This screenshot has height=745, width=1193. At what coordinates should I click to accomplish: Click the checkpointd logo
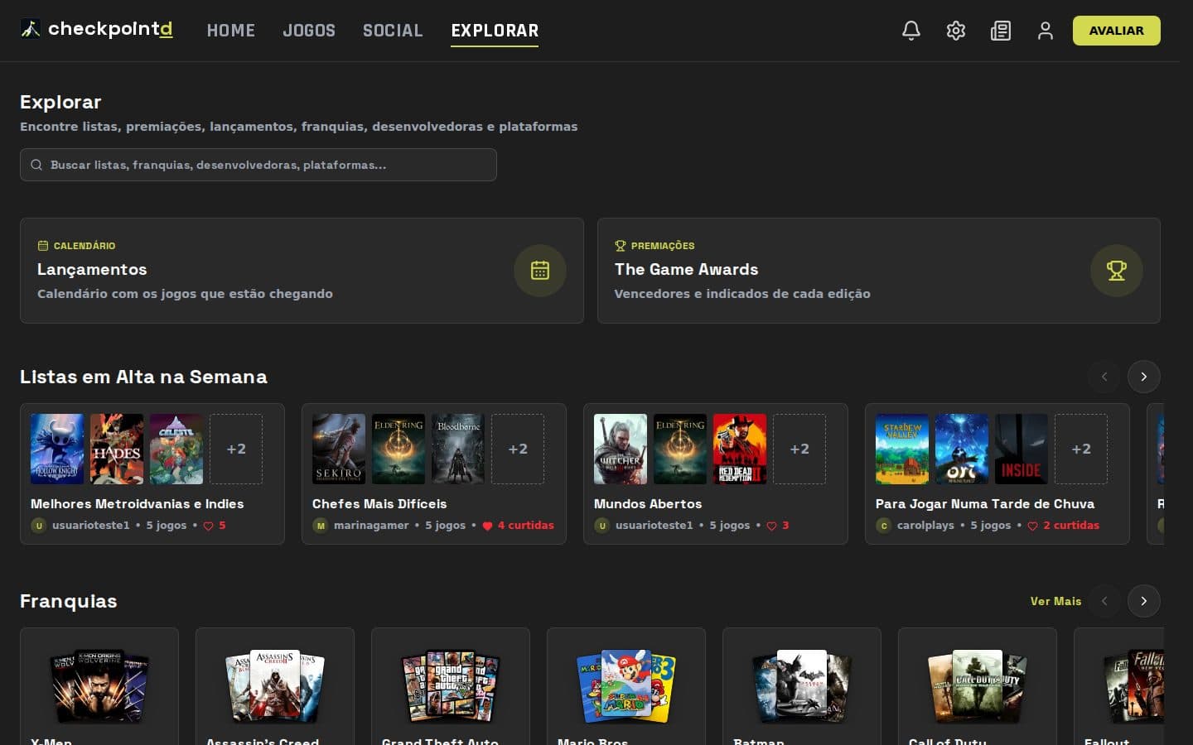tap(97, 29)
